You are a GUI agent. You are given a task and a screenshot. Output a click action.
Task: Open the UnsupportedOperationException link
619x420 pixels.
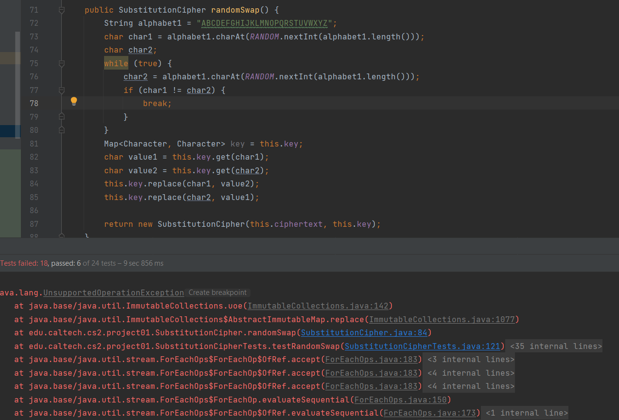[113, 292]
